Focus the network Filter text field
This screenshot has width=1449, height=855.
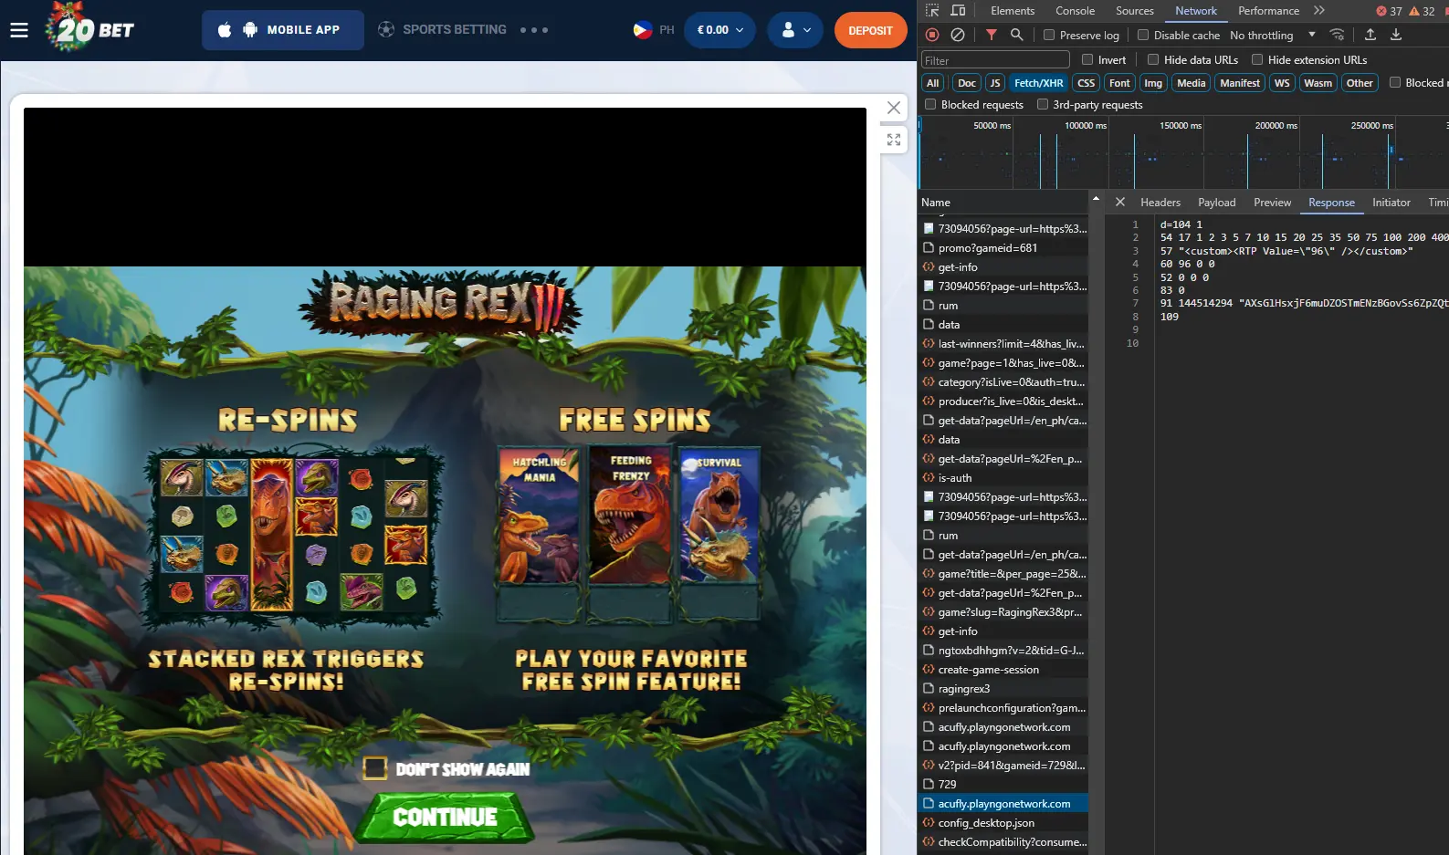[995, 60]
